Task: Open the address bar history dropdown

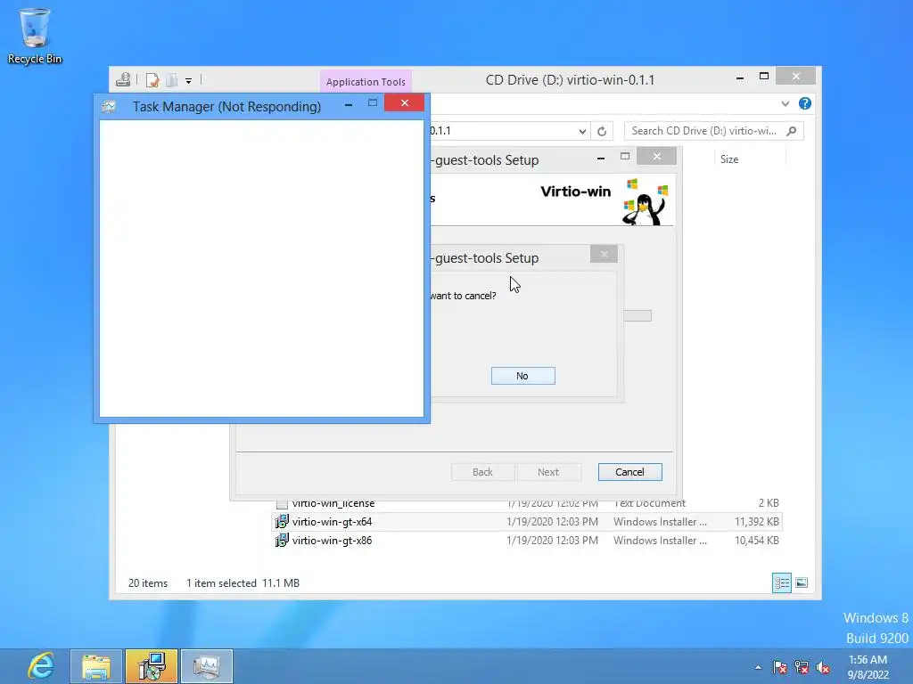Action: tap(582, 131)
